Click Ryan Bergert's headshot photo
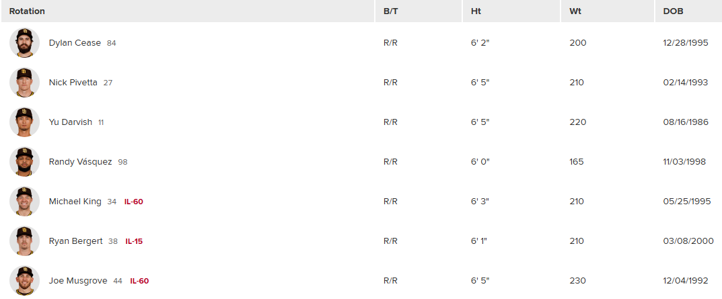 25,241
